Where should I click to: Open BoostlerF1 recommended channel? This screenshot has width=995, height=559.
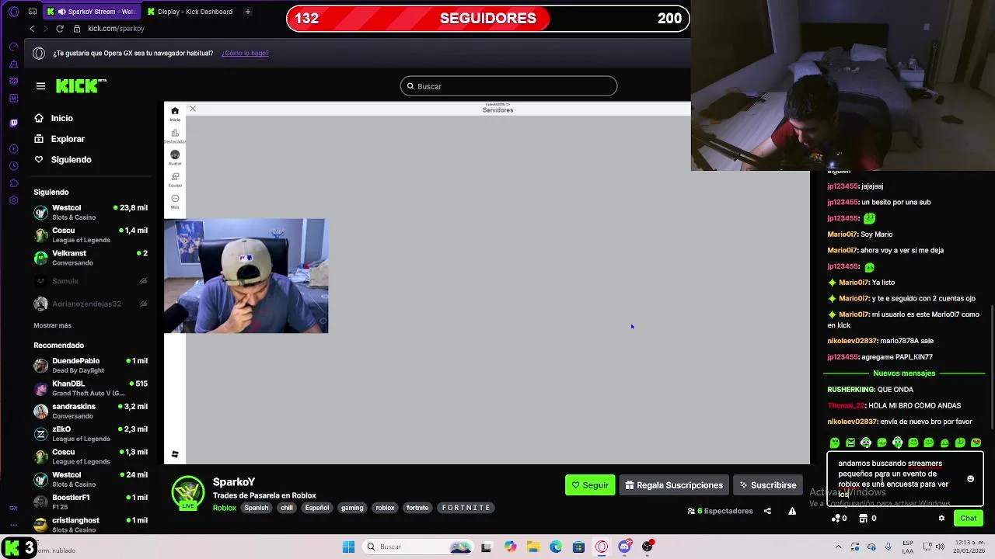[90, 502]
